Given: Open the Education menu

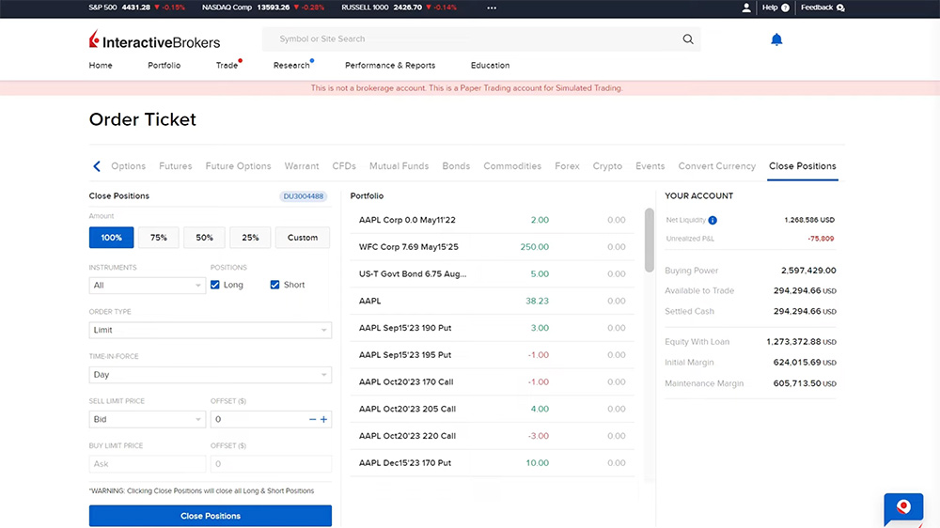Looking at the screenshot, I should point(490,66).
